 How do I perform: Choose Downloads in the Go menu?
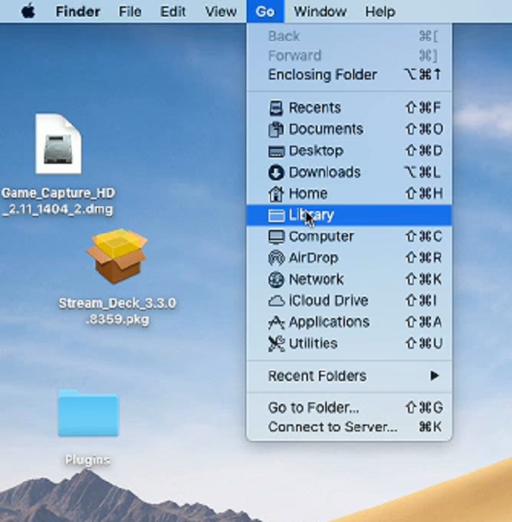(x=349, y=172)
